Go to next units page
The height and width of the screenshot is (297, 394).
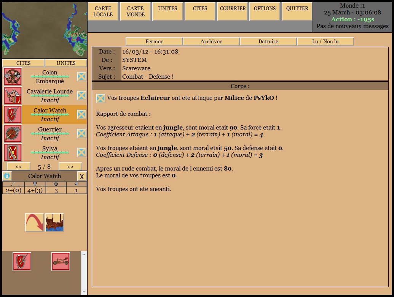click(70, 167)
